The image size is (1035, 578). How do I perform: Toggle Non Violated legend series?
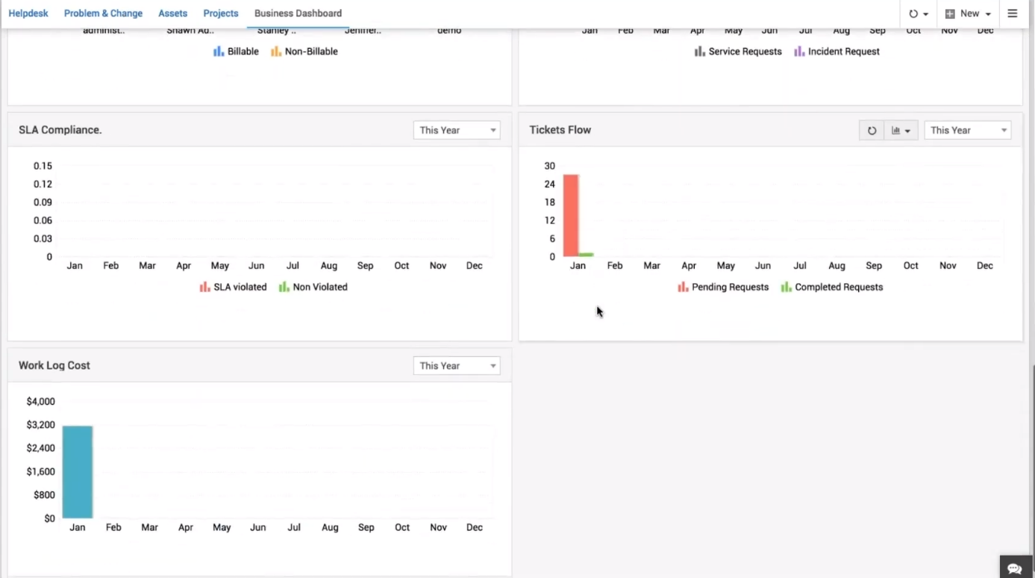point(313,287)
